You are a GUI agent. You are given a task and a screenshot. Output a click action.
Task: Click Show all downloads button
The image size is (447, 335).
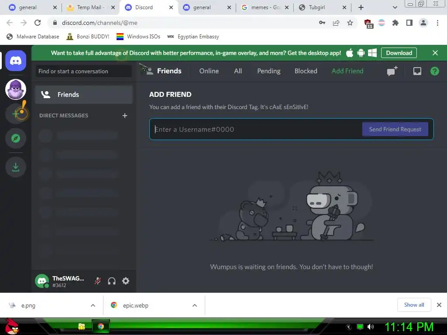coord(414,305)
